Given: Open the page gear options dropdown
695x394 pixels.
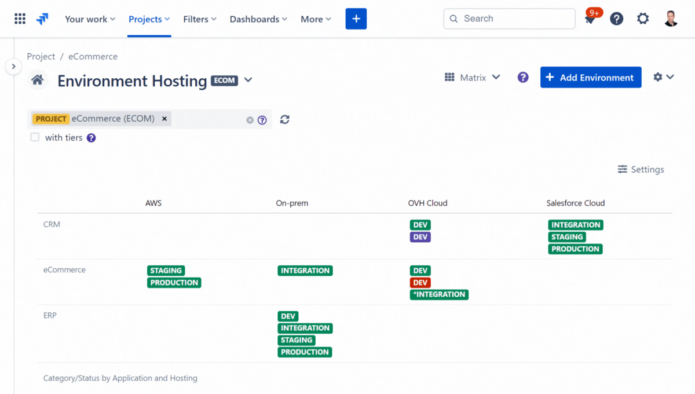Looking at the screenshot, I should click(663, 77).
